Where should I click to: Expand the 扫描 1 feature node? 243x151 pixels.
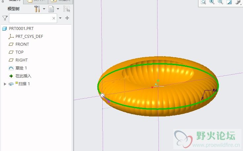(5, 84)
